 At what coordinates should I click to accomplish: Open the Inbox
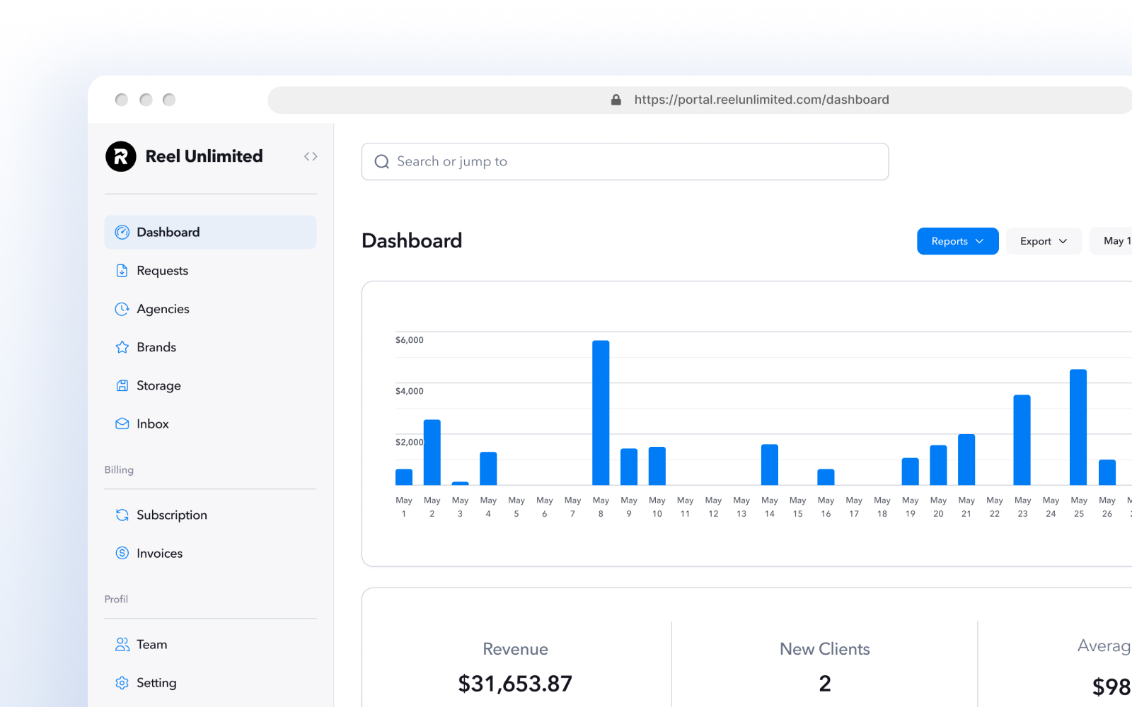coord(210,423)
